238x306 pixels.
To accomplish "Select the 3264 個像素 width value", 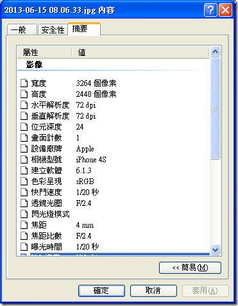I will (x=96, y=83).
